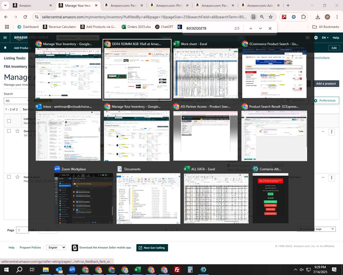Open the Seller Central hamburger menu
The image size is (343, 275).
tap(5, 38)
